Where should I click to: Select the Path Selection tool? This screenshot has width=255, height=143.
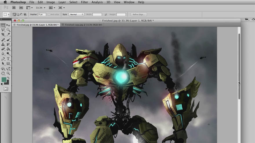pyautogui.click(x=3, y=63)
